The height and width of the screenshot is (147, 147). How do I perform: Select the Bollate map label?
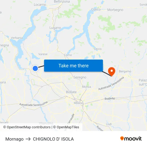tap(71, 92)
